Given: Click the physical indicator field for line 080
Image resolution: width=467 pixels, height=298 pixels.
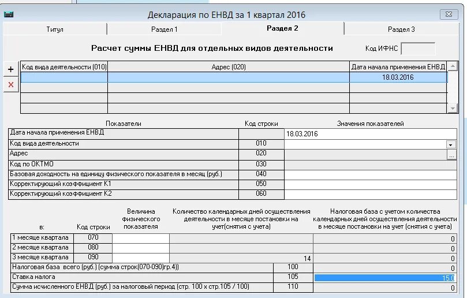Looking at the screenshot, I should coord(141,248).
